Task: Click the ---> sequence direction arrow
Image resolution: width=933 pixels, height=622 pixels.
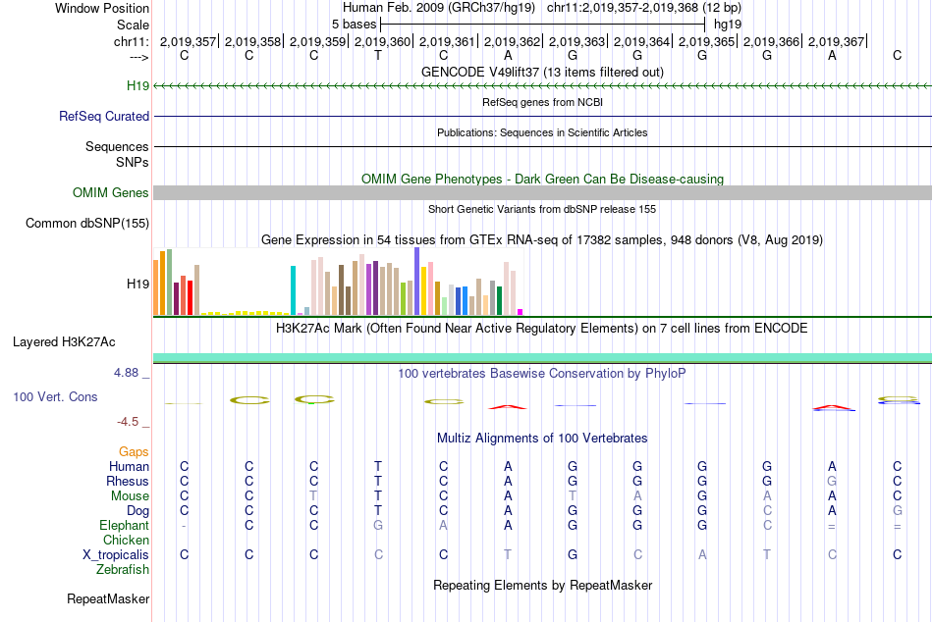Action: 139,57
